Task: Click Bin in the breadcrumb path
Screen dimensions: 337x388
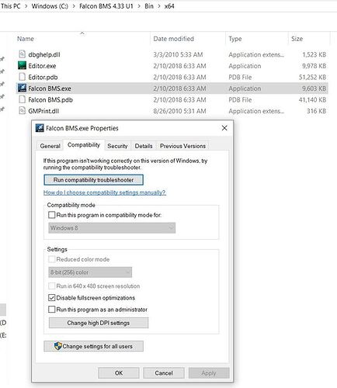Action: point(149,6)
